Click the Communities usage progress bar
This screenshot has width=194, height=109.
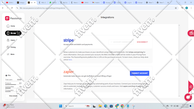click(13, 88)
